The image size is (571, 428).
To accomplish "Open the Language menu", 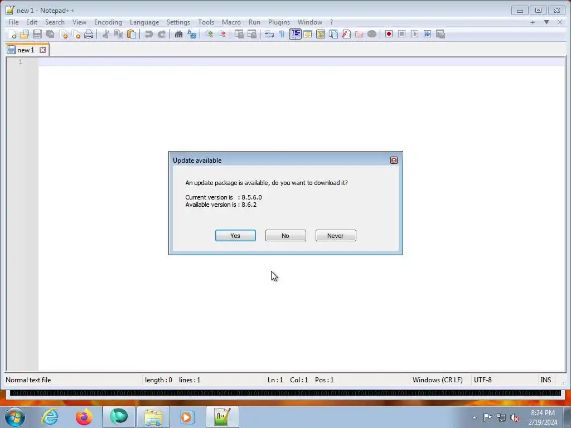I will tap(144, 22).
